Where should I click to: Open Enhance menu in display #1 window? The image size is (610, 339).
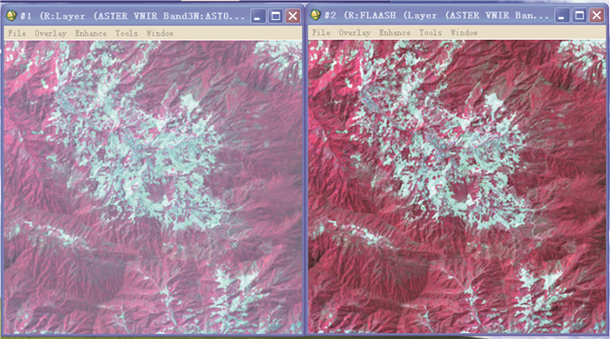[x=91, y=33]
